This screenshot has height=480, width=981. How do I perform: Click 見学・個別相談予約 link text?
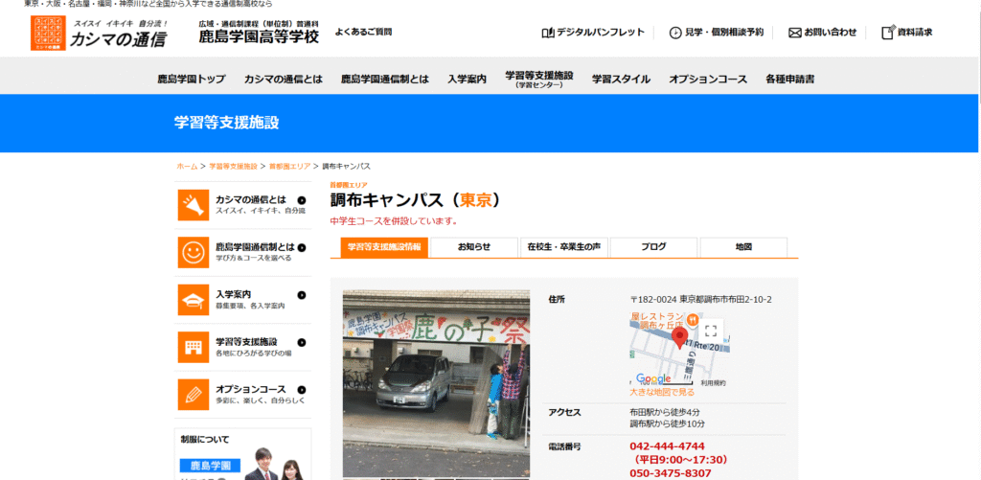(x=724, y=33)
